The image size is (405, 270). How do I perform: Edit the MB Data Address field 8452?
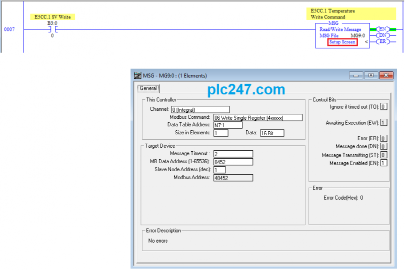(233, 162)
